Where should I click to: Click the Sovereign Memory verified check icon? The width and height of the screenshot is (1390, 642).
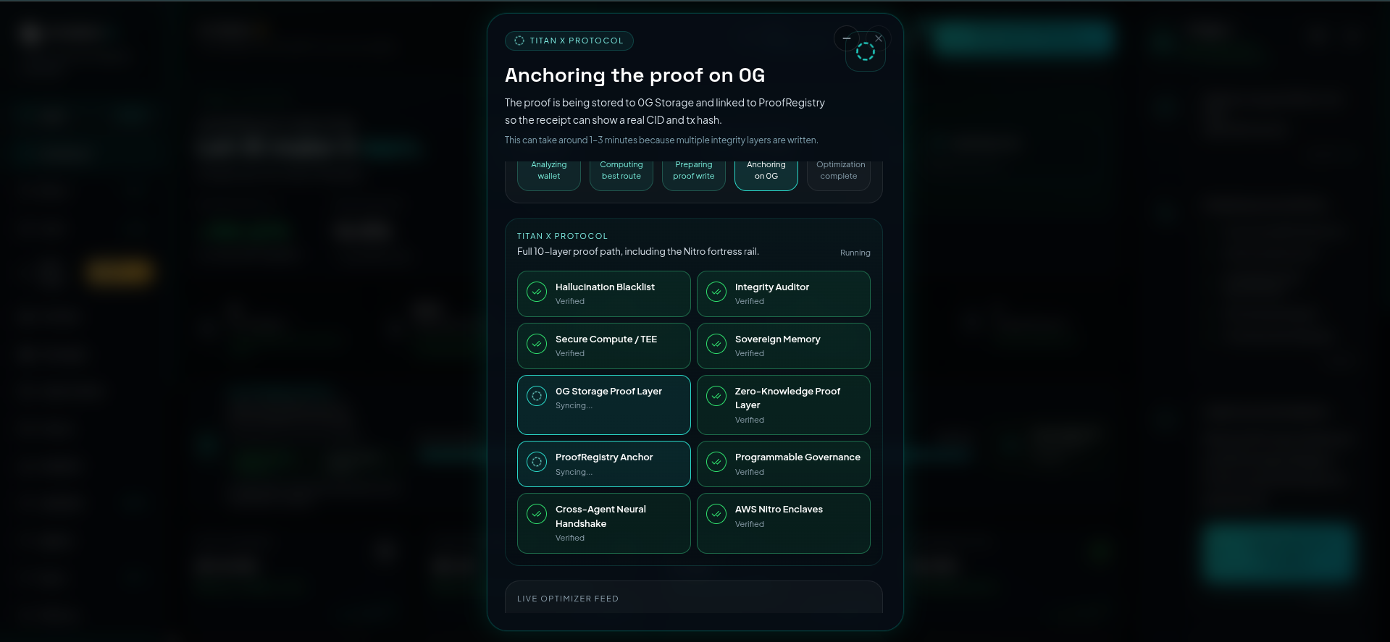716,344
